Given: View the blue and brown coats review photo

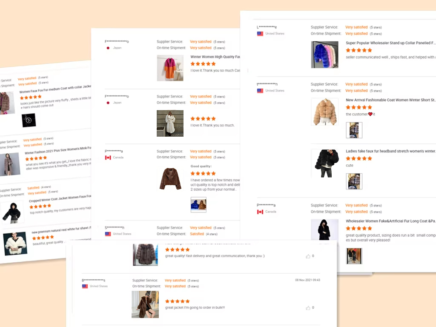Looking at the screenshot, I should click(x=198, y=205).
